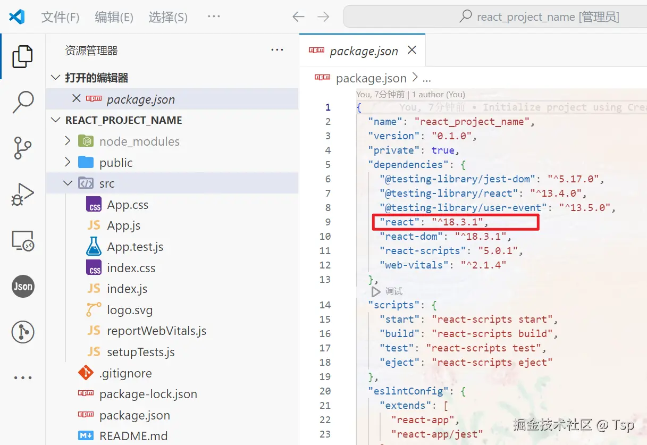Click the VS Code logo icon
The image size is (647, 445).
(x=16, y=17)
